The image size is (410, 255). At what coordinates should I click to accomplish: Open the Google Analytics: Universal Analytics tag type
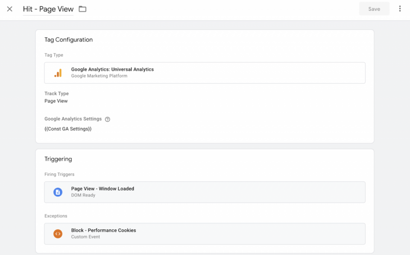[x=205, y=73]
